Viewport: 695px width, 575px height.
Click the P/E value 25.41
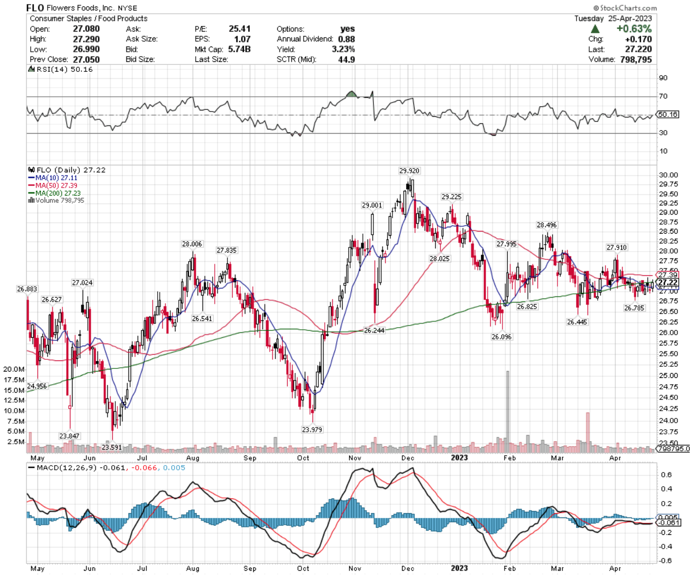click(240, 29)
